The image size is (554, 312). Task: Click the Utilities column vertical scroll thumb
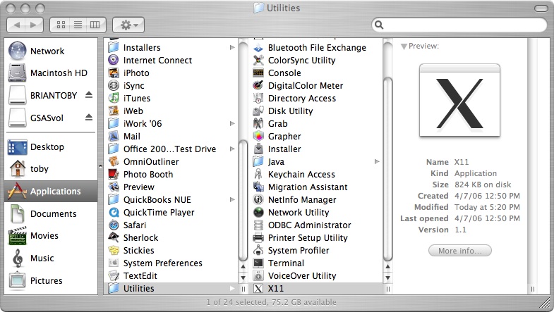(x=387, y=169)
